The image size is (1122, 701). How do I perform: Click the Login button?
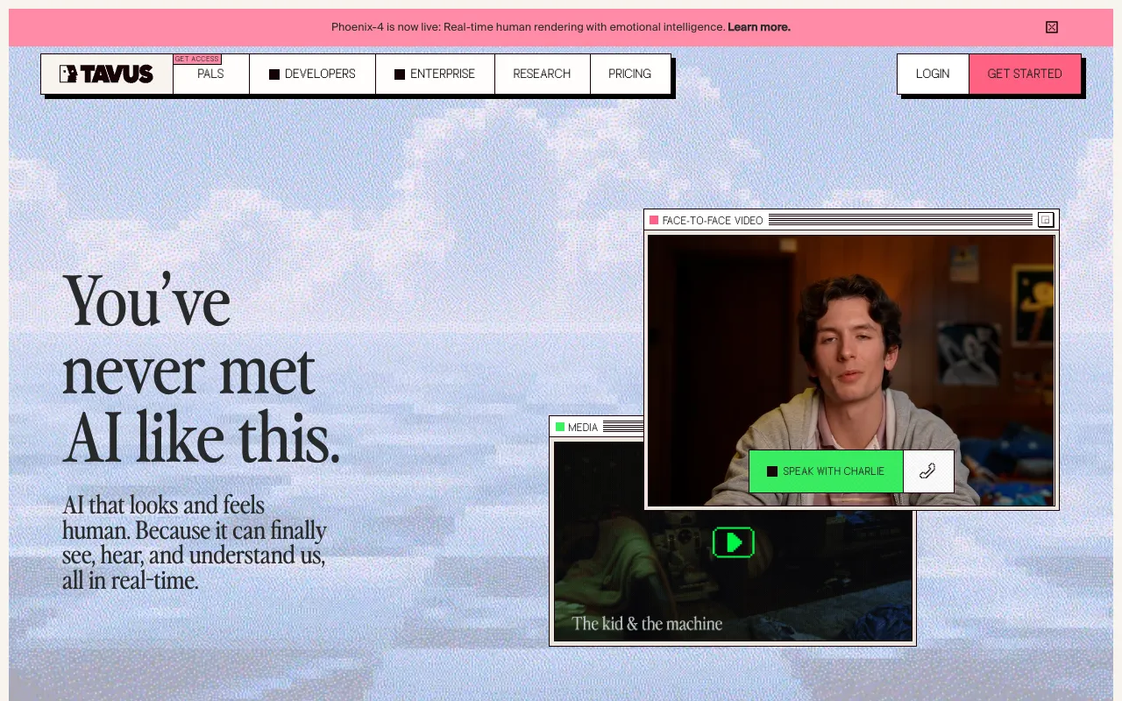(x=932, y=74)
